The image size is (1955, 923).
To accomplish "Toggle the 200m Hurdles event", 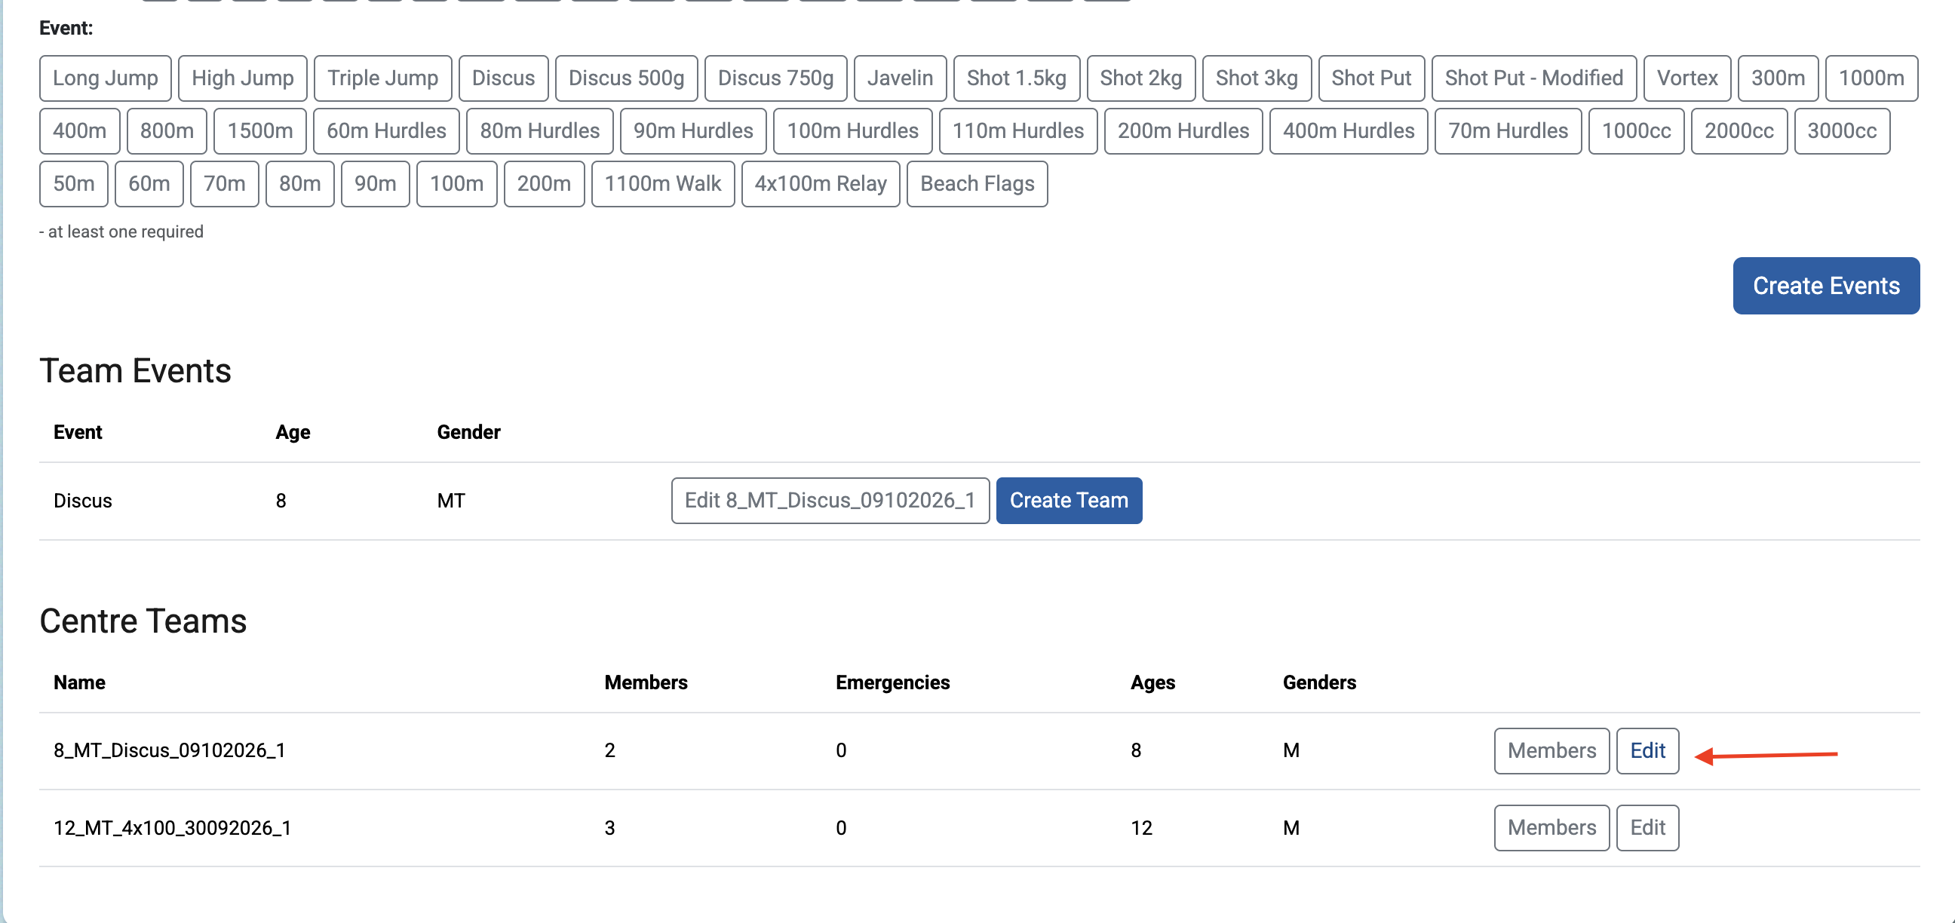I will point(1183,131).
